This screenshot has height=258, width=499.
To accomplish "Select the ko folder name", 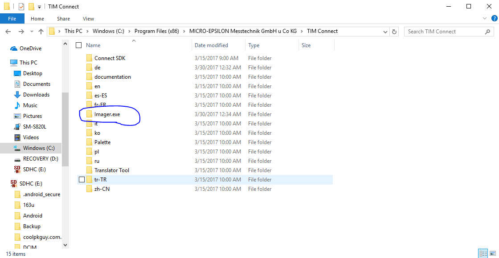I will [x=98, y=133].
